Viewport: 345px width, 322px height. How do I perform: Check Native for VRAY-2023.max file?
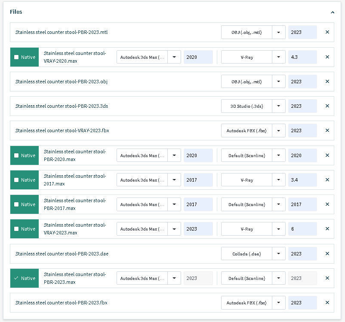[x=17, y=229]
